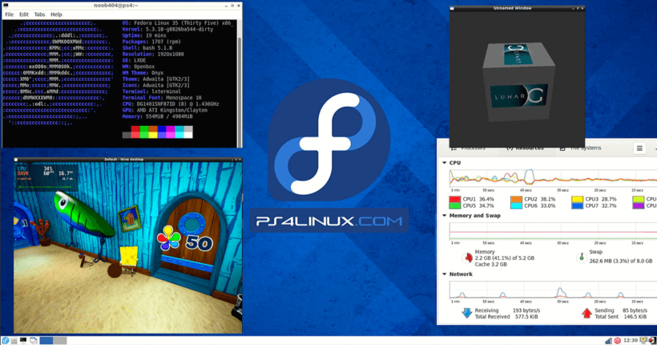The height and width of the screenshot is (345, 657).
Task: Switch to the File Systems tab
Action: [x=582, y=148]
